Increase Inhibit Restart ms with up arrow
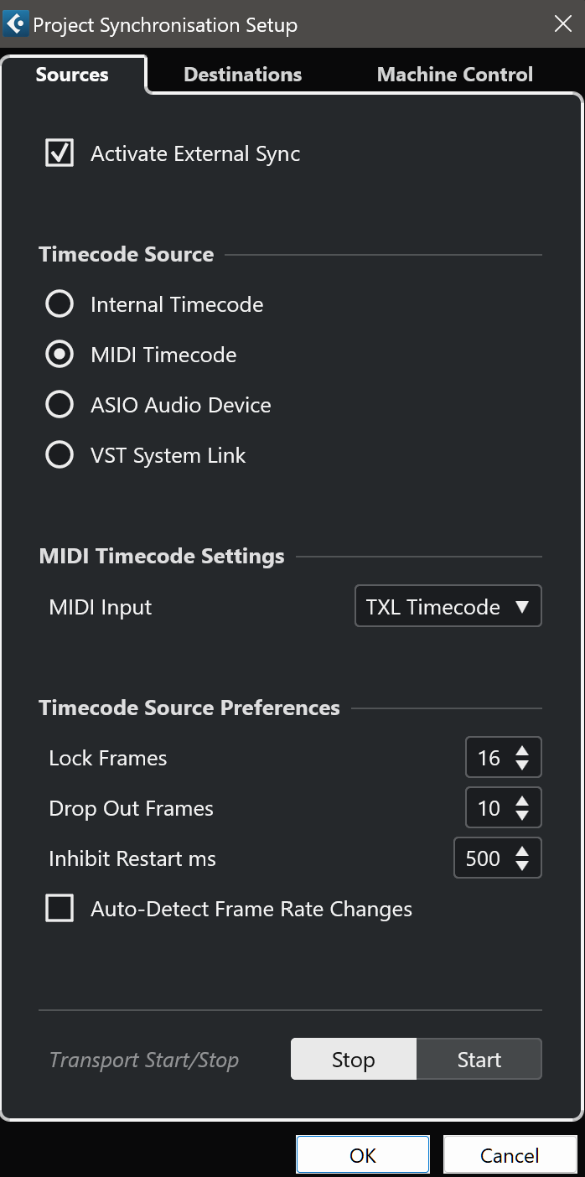 (x=522, y=851)
